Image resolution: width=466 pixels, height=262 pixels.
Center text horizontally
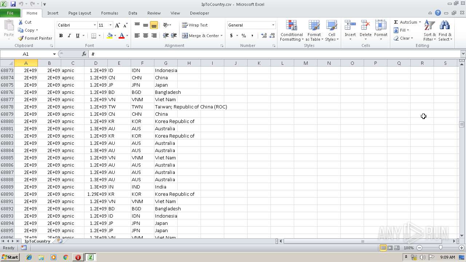tap(146, 36)
